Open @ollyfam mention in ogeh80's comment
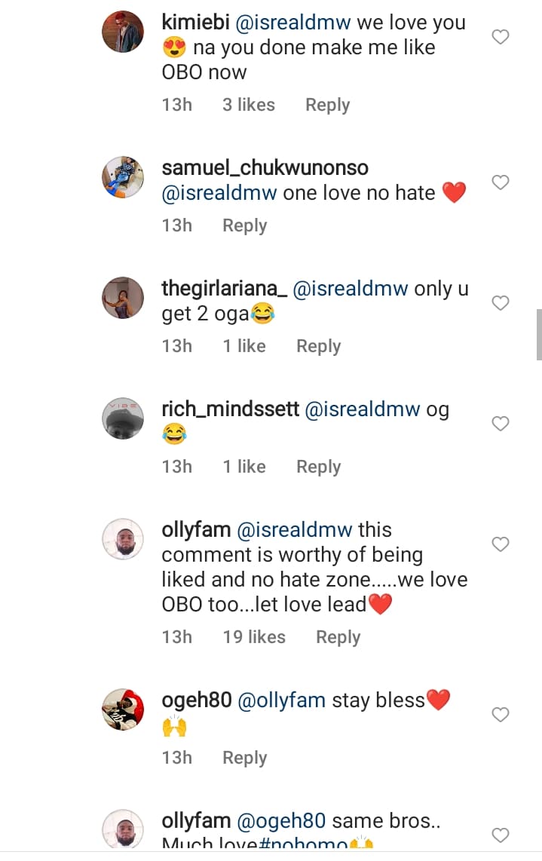Viewport: 542px width, 861px height. coord(282,700)
